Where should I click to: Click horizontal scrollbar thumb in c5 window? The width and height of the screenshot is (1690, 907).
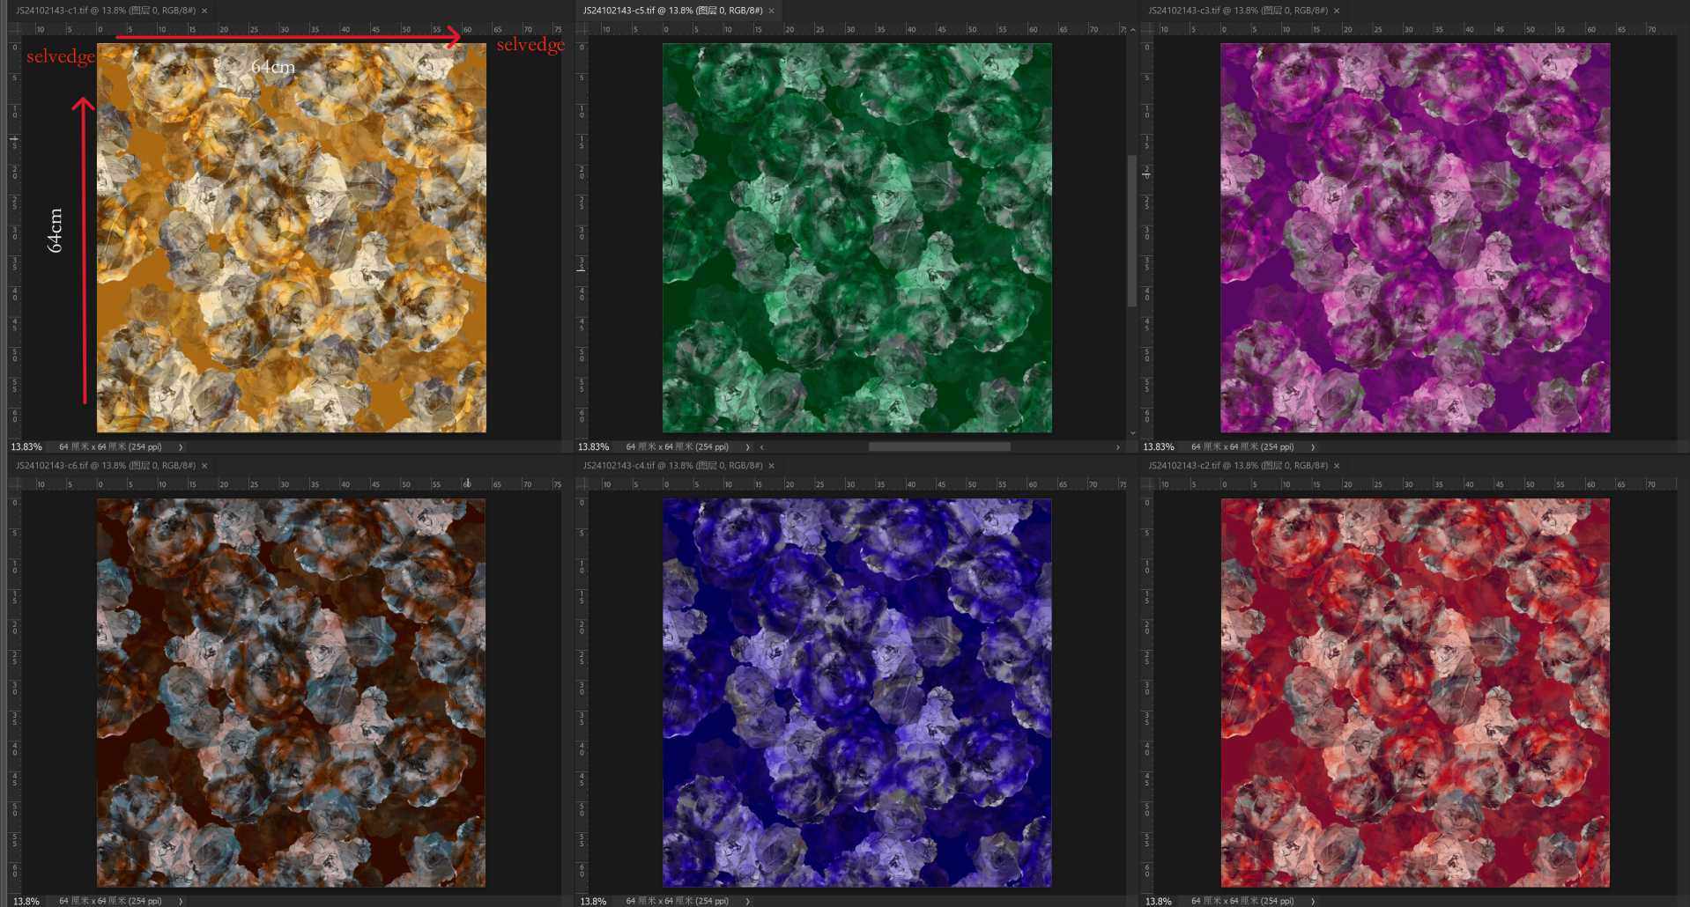point(938,447)
